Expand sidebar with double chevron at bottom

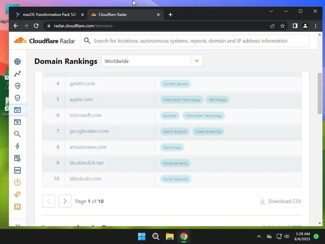(18, 225)
